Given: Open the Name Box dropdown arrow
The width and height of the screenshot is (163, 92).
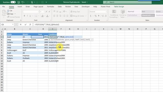Looking at the screenshot, I should tap(13, 25).
